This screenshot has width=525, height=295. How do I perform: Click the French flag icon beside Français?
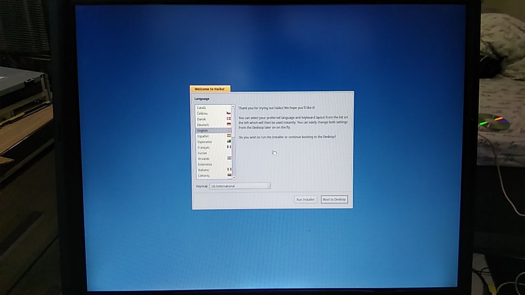pos(229,147)
